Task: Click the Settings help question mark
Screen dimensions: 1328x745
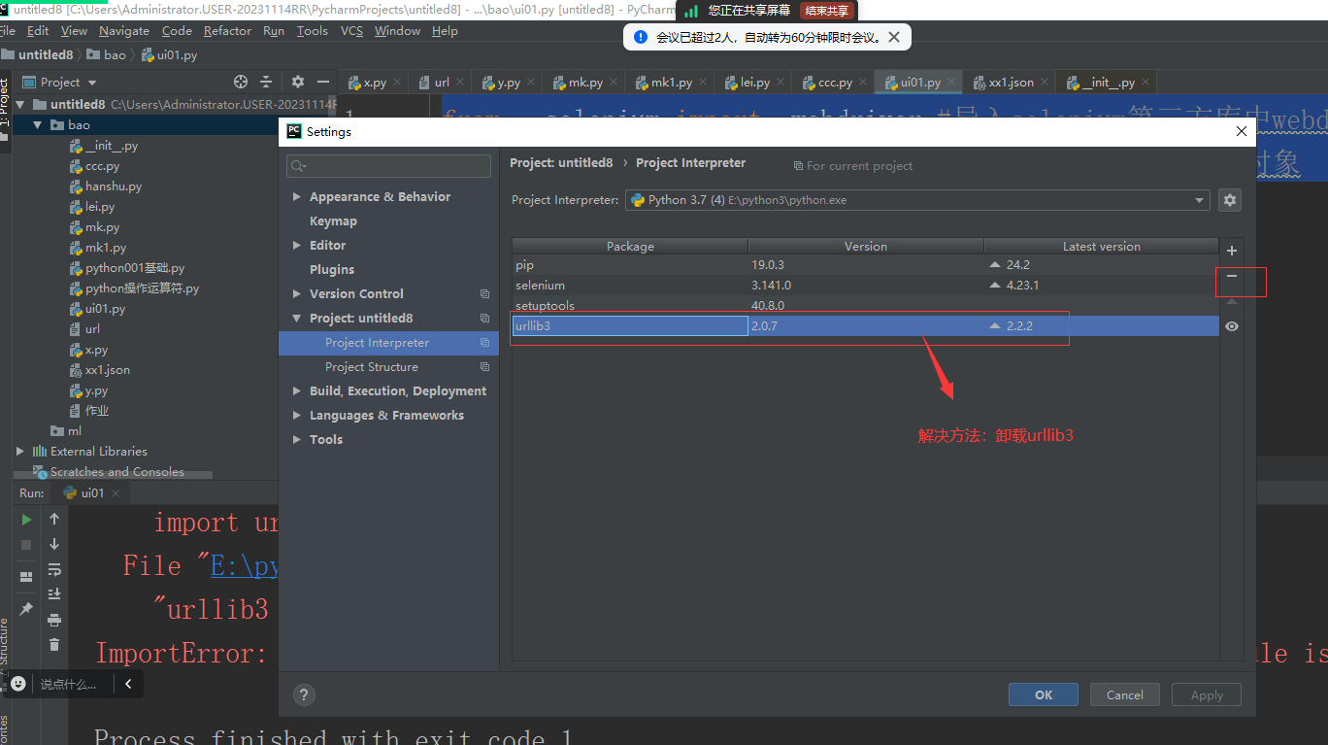Action: (304, 694)
